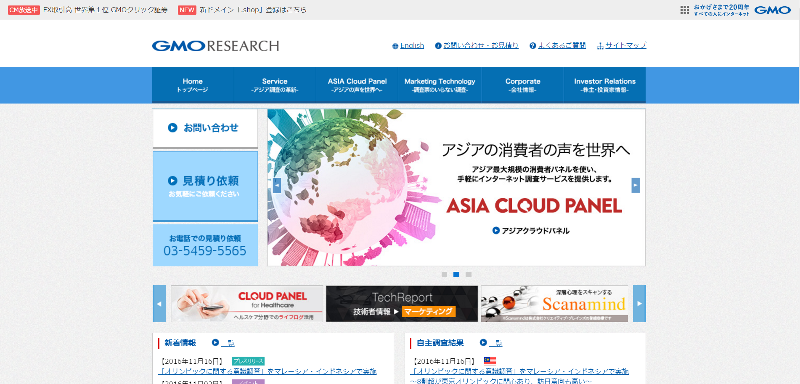Switch site language to English
Screen dimensions: 800x384
pyautogui.click(x=412, y=45)
